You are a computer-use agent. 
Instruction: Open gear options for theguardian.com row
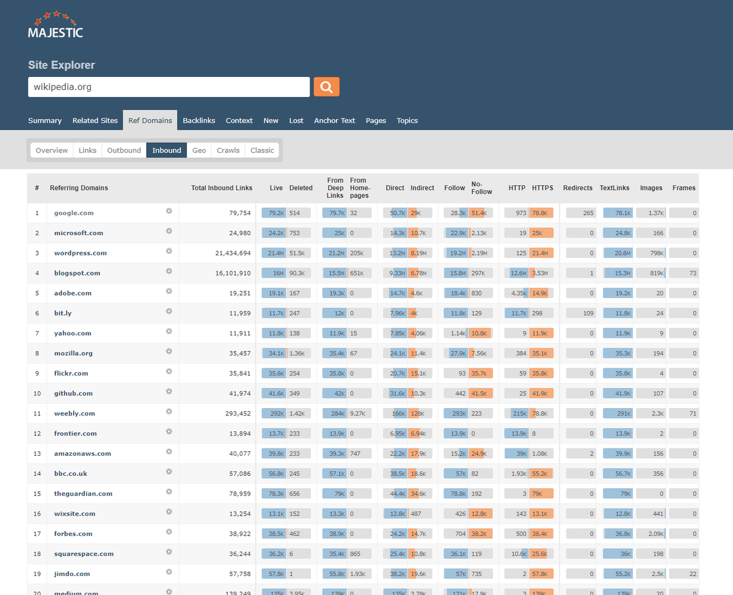pos(169,492)
